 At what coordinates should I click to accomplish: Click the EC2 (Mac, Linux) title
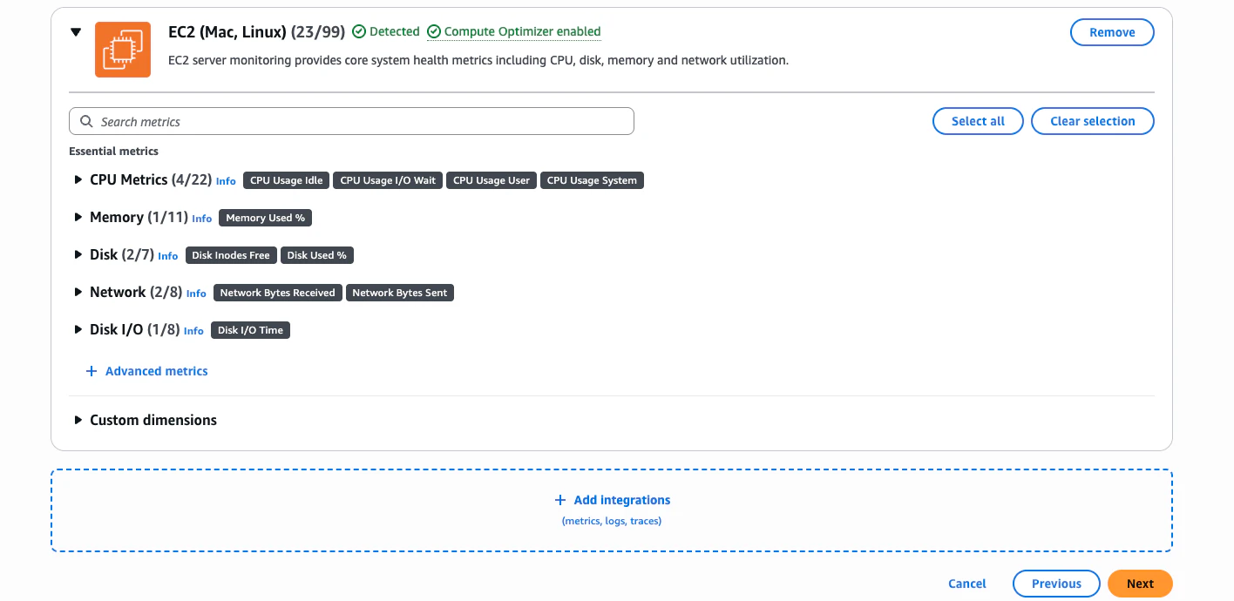point(227,31)
